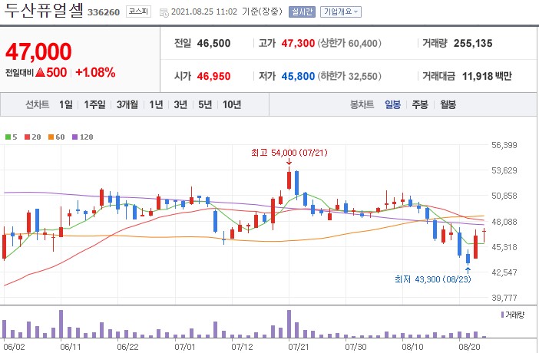Click the 선차트 label

38,104
